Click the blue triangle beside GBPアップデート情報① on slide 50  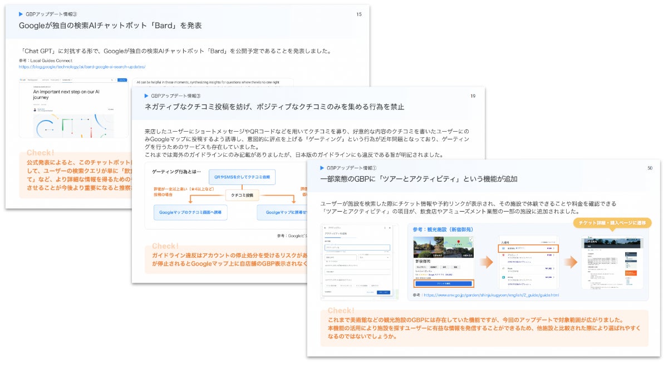[322, 167]
